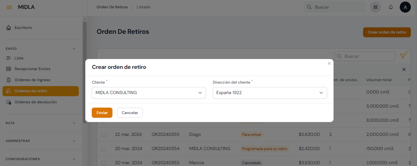Click the Escritorio home icon
The height and width of the screenshot is (166, 417).
(x=9, y=28)
